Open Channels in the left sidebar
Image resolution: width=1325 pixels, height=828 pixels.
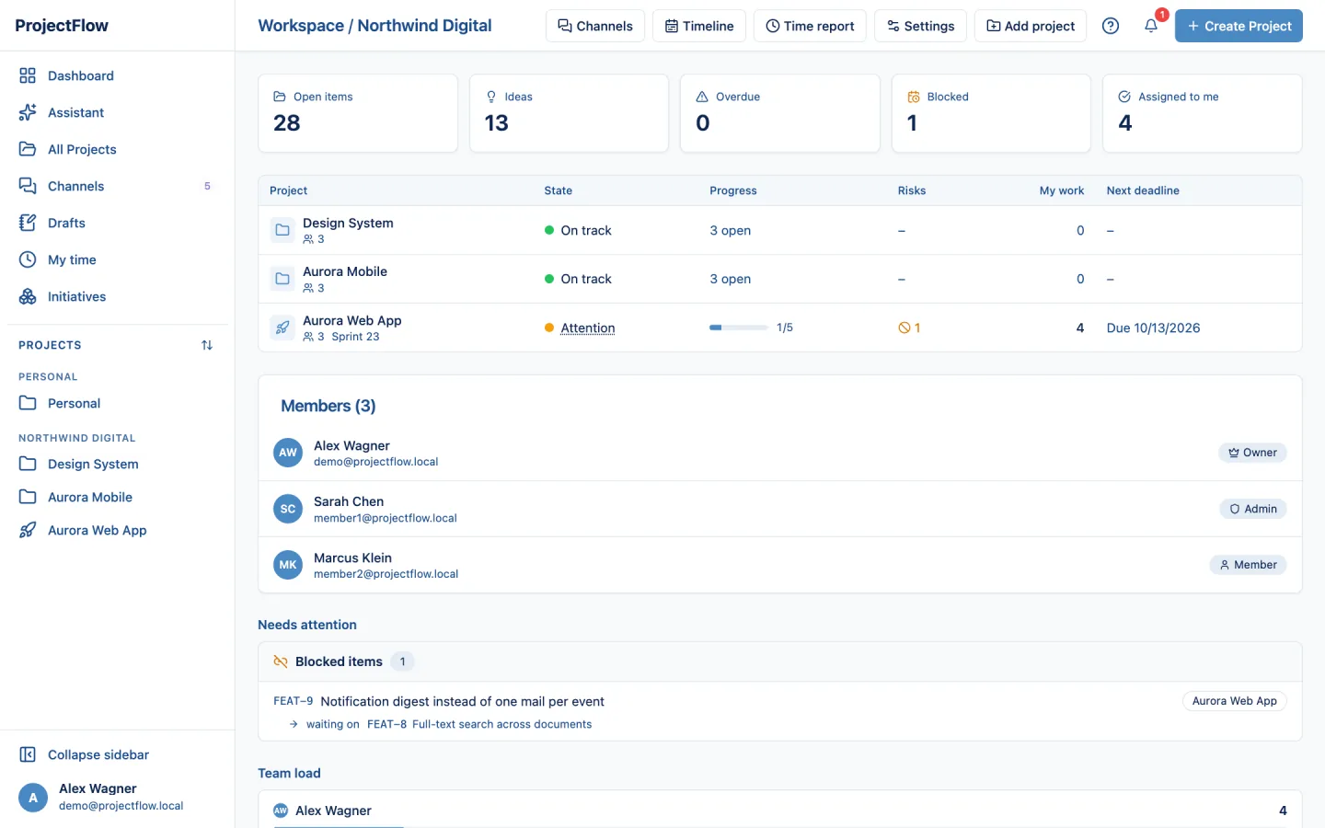[117, 186]
